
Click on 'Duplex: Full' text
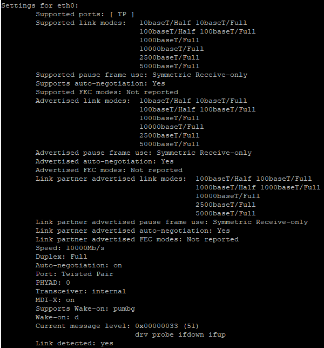(62, 257)
